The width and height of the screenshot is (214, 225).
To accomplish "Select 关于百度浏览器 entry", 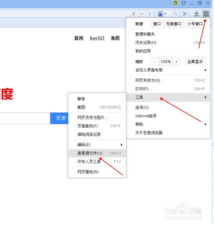I will click(x=168, y=133).
